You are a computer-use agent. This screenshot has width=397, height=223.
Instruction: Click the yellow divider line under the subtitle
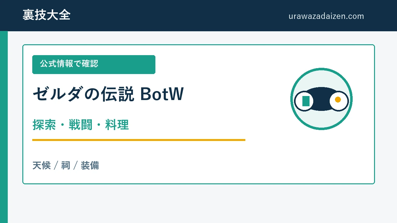pos(139,140)
